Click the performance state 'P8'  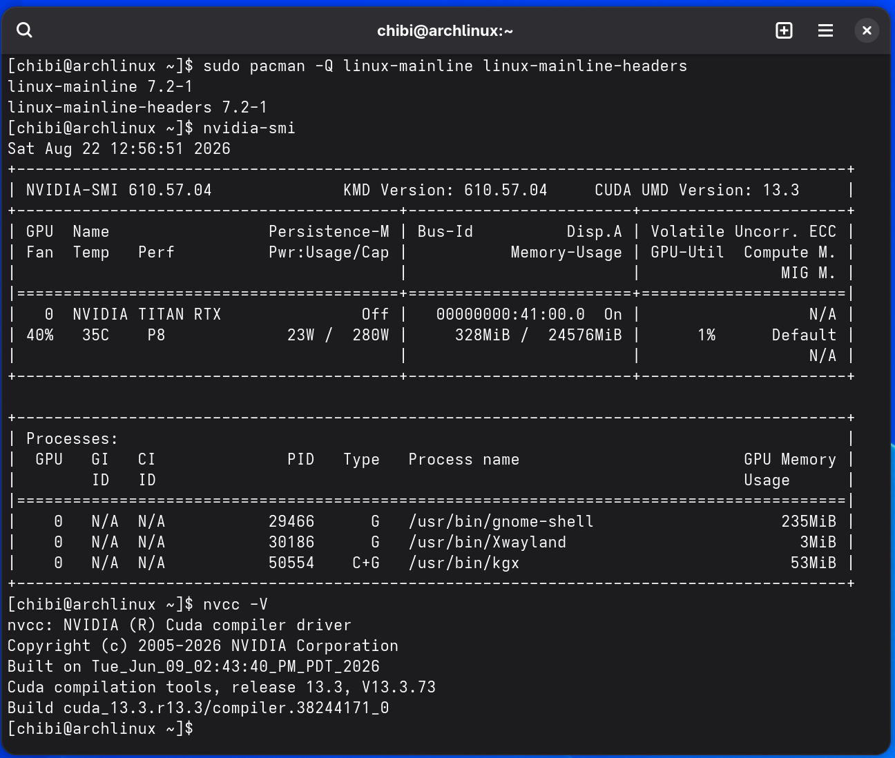click(x=156, y=336)
